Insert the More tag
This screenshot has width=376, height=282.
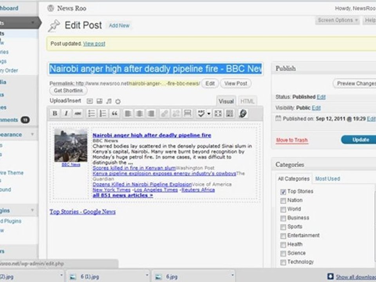click(187, 114)
